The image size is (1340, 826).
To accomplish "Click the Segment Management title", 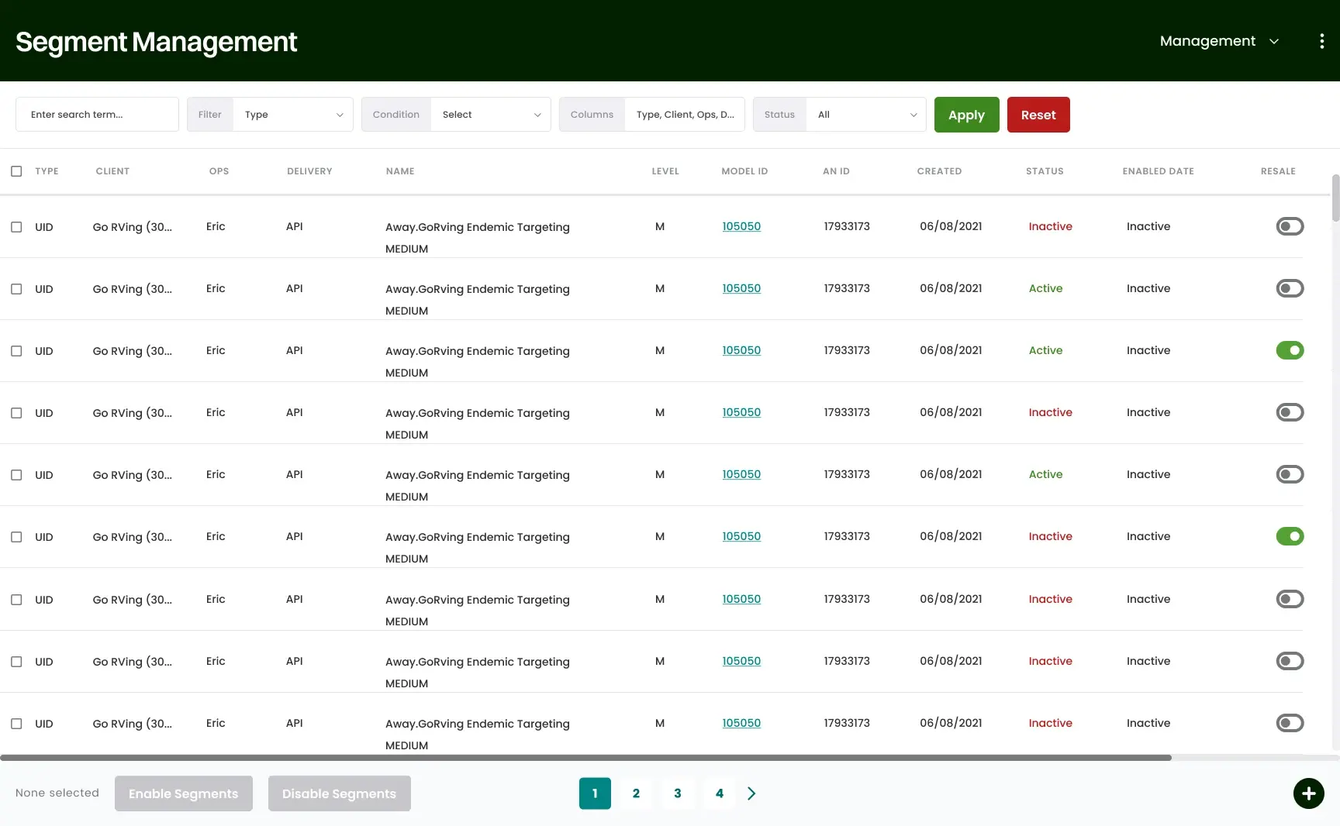I will click(156, 42).
